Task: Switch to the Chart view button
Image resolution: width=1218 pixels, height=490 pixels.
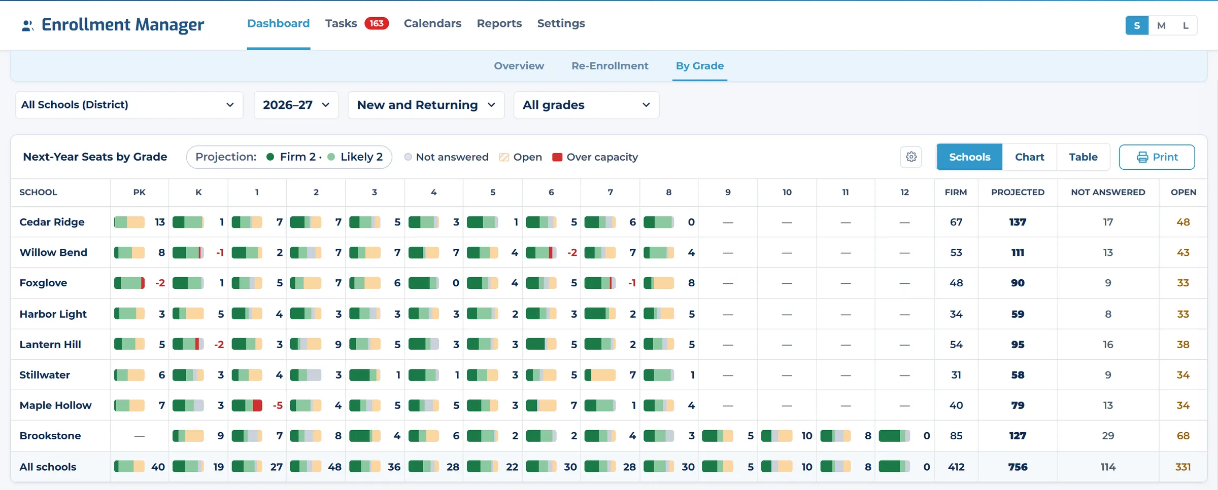Action: click(x=1030, y=157)
